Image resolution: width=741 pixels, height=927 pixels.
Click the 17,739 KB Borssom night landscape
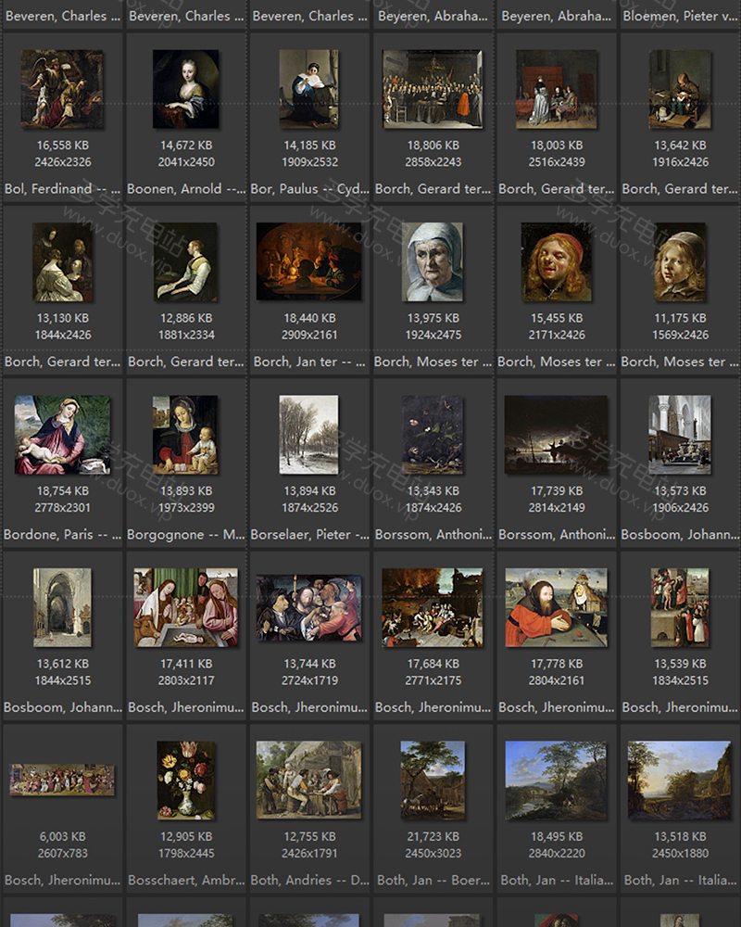pos(556,435)
